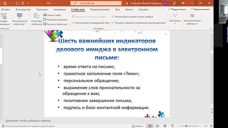
Task: Expand Онлайн-презентация dropdown arrow
Action: 10,24
